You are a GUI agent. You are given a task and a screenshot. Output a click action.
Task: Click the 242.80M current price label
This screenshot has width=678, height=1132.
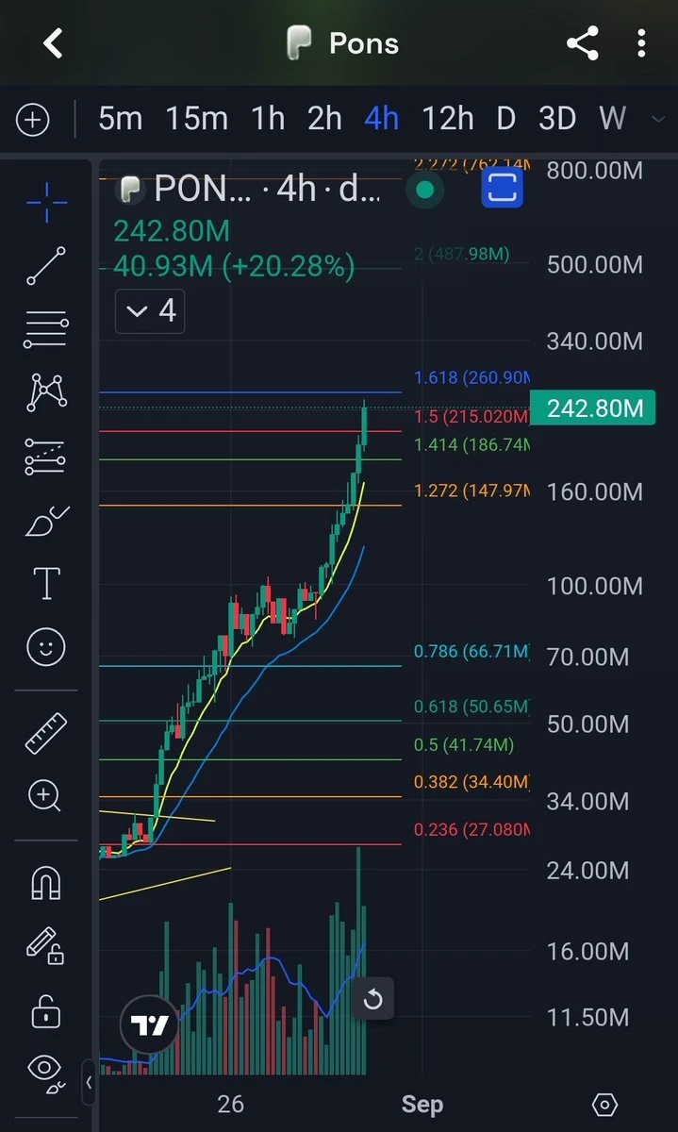593,408
